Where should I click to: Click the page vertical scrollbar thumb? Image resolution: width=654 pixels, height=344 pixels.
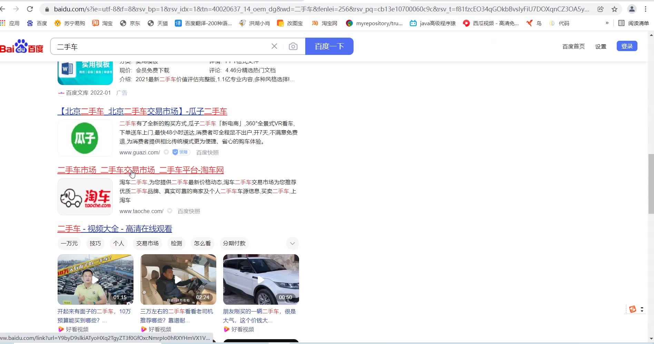pos(651,184)
